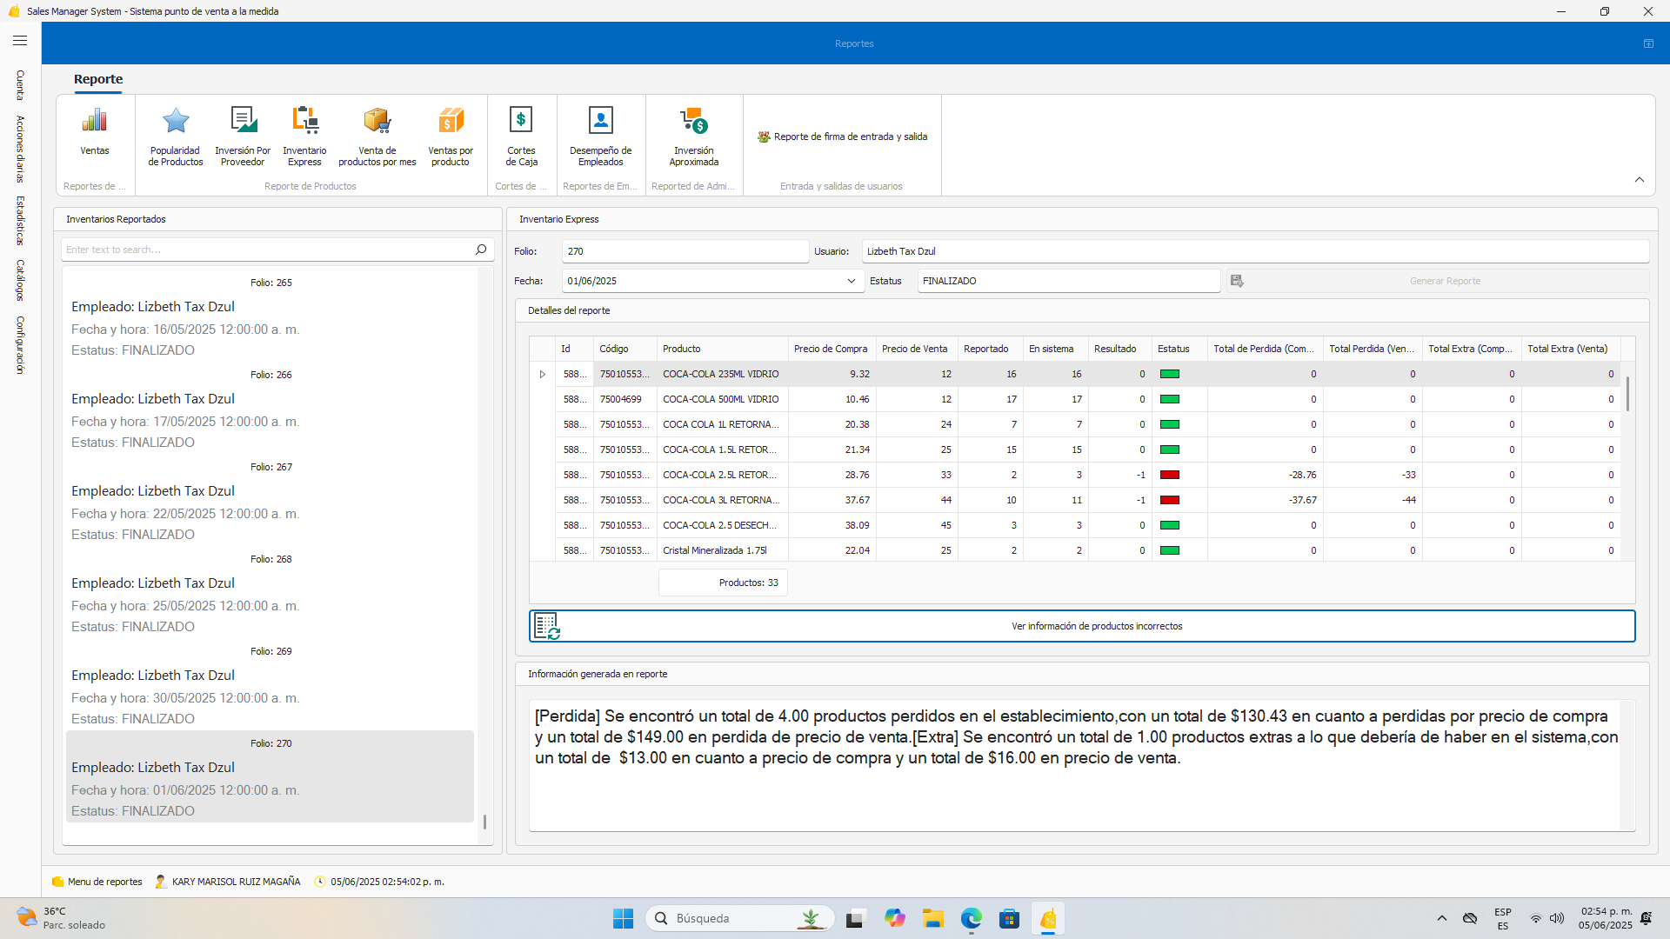Click the save icon beside Estatus field
This screenshot has width=1670, height=939.
(x=1237, y=281)
